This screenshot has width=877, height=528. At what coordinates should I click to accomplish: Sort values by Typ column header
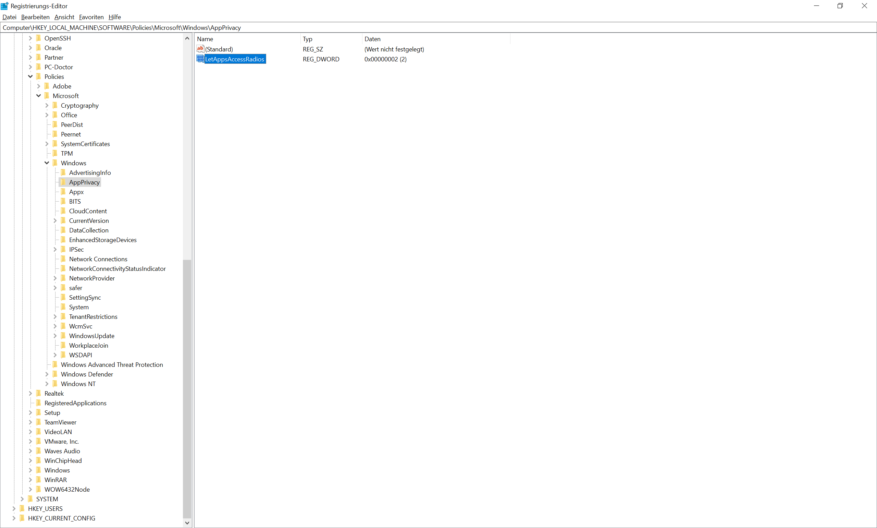pos(331,39)
